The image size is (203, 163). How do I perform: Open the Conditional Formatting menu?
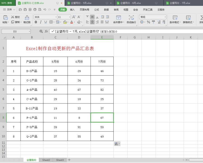175,19
